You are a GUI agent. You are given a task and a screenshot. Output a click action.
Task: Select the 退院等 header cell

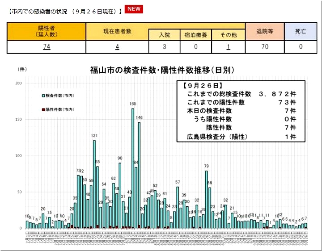pyautogui.click(x=265, y=31)
